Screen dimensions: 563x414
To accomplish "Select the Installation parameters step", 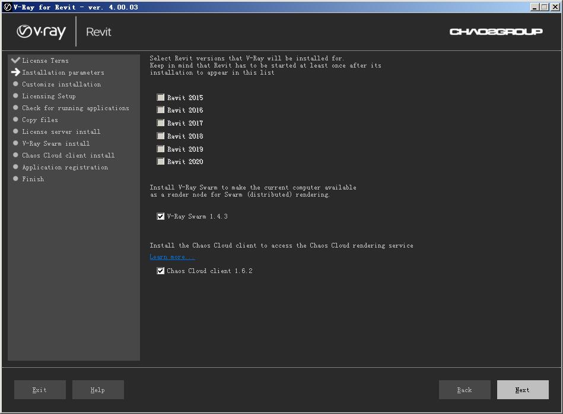I will (x=63, y=72).
